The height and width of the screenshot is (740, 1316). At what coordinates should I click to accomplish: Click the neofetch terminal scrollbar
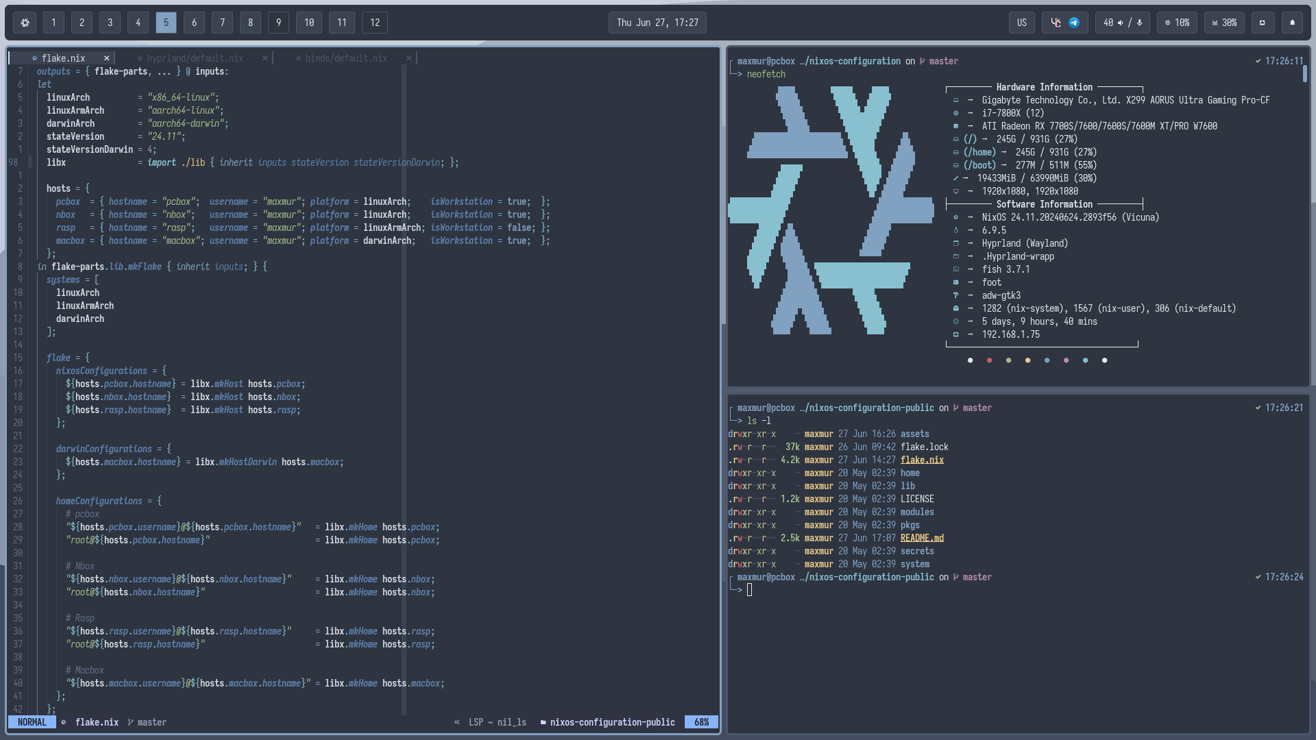click(x=1304, y=74)
